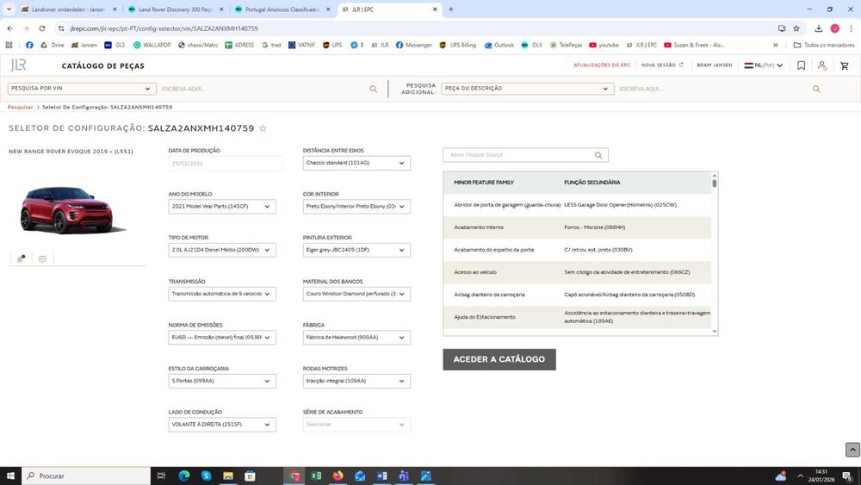
Task: Switch to the Land Rover Discovery 300 tab
Action: 176,9
